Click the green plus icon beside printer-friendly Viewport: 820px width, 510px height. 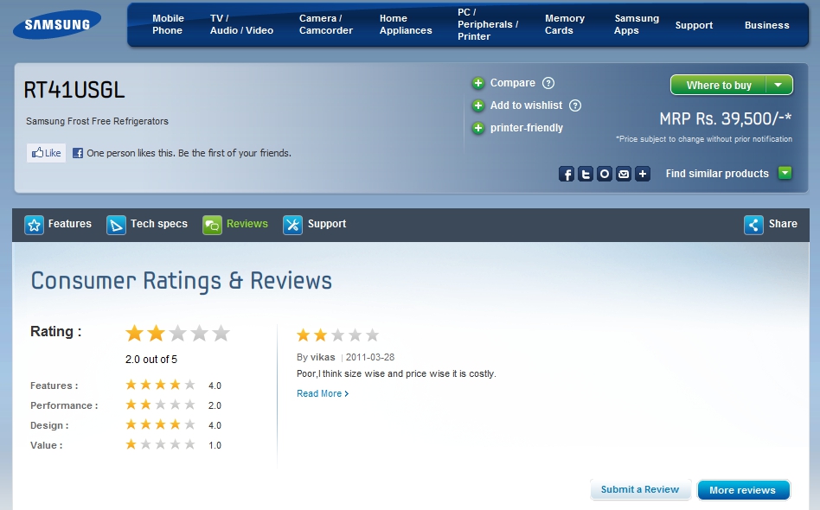tap(478, 128)
